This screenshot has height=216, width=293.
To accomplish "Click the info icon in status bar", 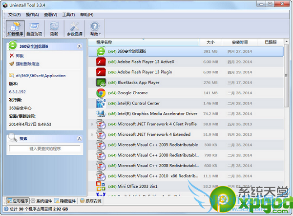I will coord(6,209).
